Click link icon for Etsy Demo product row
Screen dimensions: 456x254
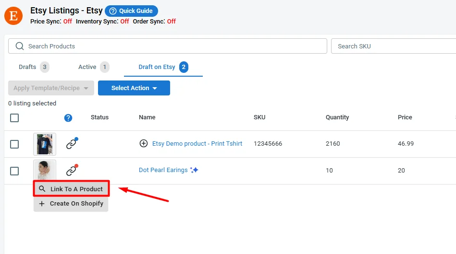72,144
